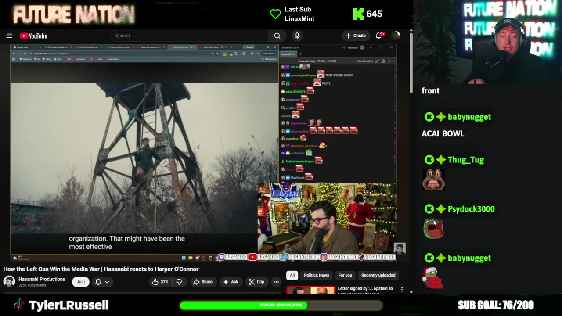
Task: Click into the YouTube Search field
Action: click(x=189, y=36)
